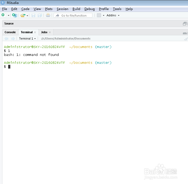The height and width of the screenshot is (184, 188).
Task: Select the Terminal tab
Action: point(27,32)
